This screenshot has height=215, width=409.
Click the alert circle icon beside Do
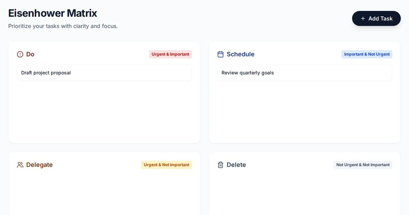(20, 54)
